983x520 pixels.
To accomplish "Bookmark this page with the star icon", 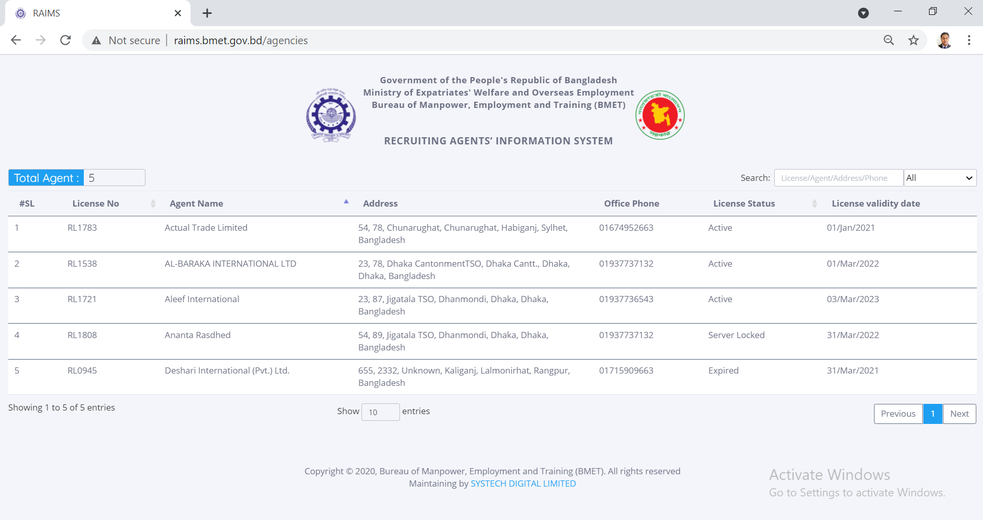I will 913,40.
